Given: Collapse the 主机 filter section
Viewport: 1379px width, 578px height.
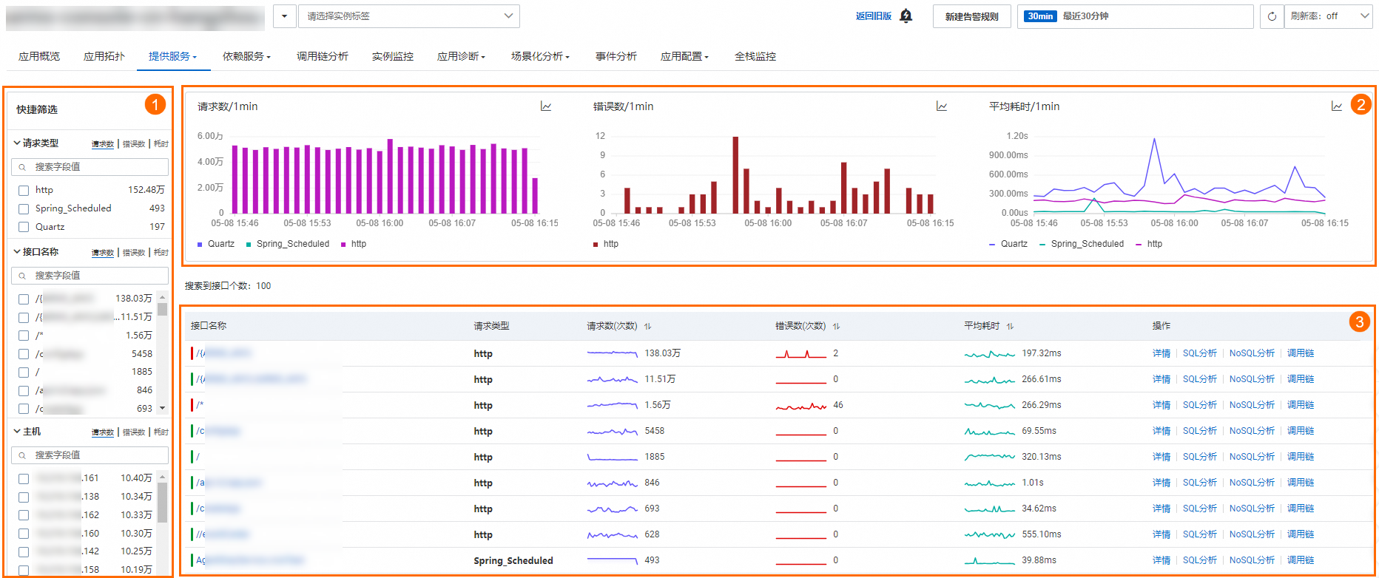Looking at the screenshot, I should point(17,432).
